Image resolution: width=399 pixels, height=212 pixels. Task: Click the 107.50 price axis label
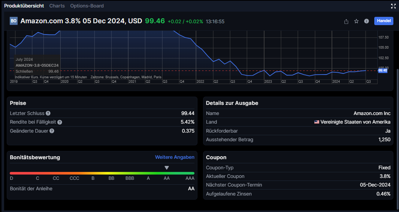click(384, 37)
